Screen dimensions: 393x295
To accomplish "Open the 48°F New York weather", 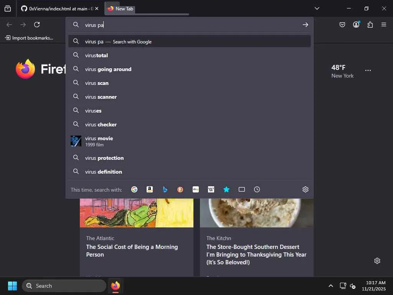I will pyautogui.click(x=342, y=71).
